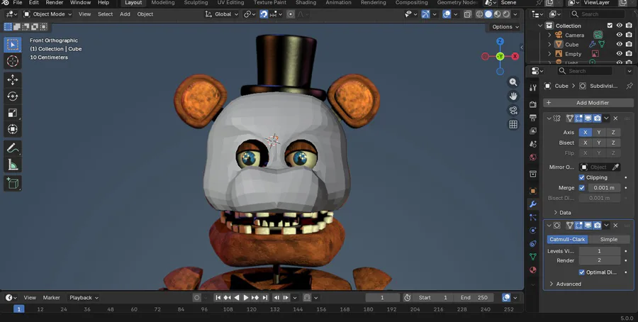Viewport: 638px width, 322px height.
Task: Uncheck the Clipping checkbox
Action: (x=581, y=177)
